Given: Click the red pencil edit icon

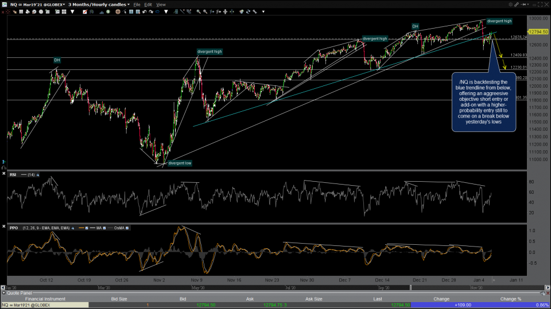Looking at the screenshot, I should (x=85, y=11).
